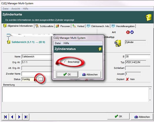Switch to the Verlauf tab

[x=78, y=26]
